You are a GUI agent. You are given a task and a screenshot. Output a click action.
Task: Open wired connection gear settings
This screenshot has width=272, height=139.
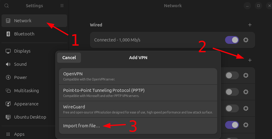tap(246, 40)
